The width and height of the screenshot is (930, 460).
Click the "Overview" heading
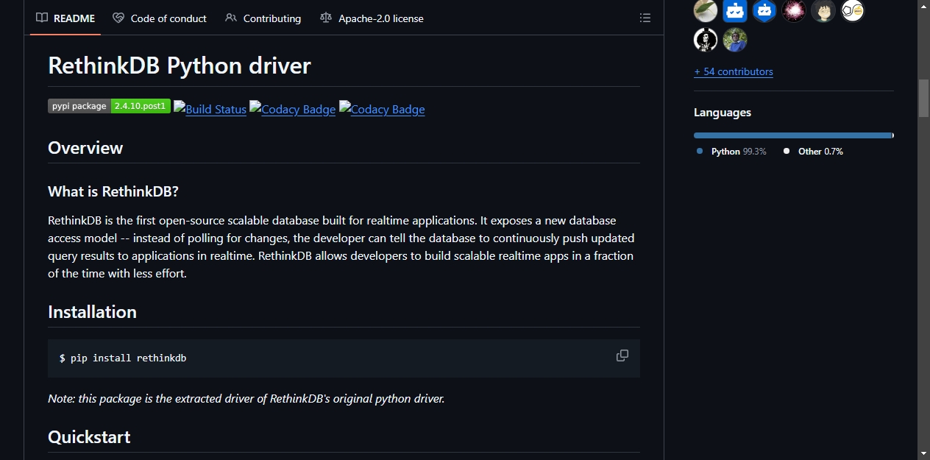click(x=85, y=147)
